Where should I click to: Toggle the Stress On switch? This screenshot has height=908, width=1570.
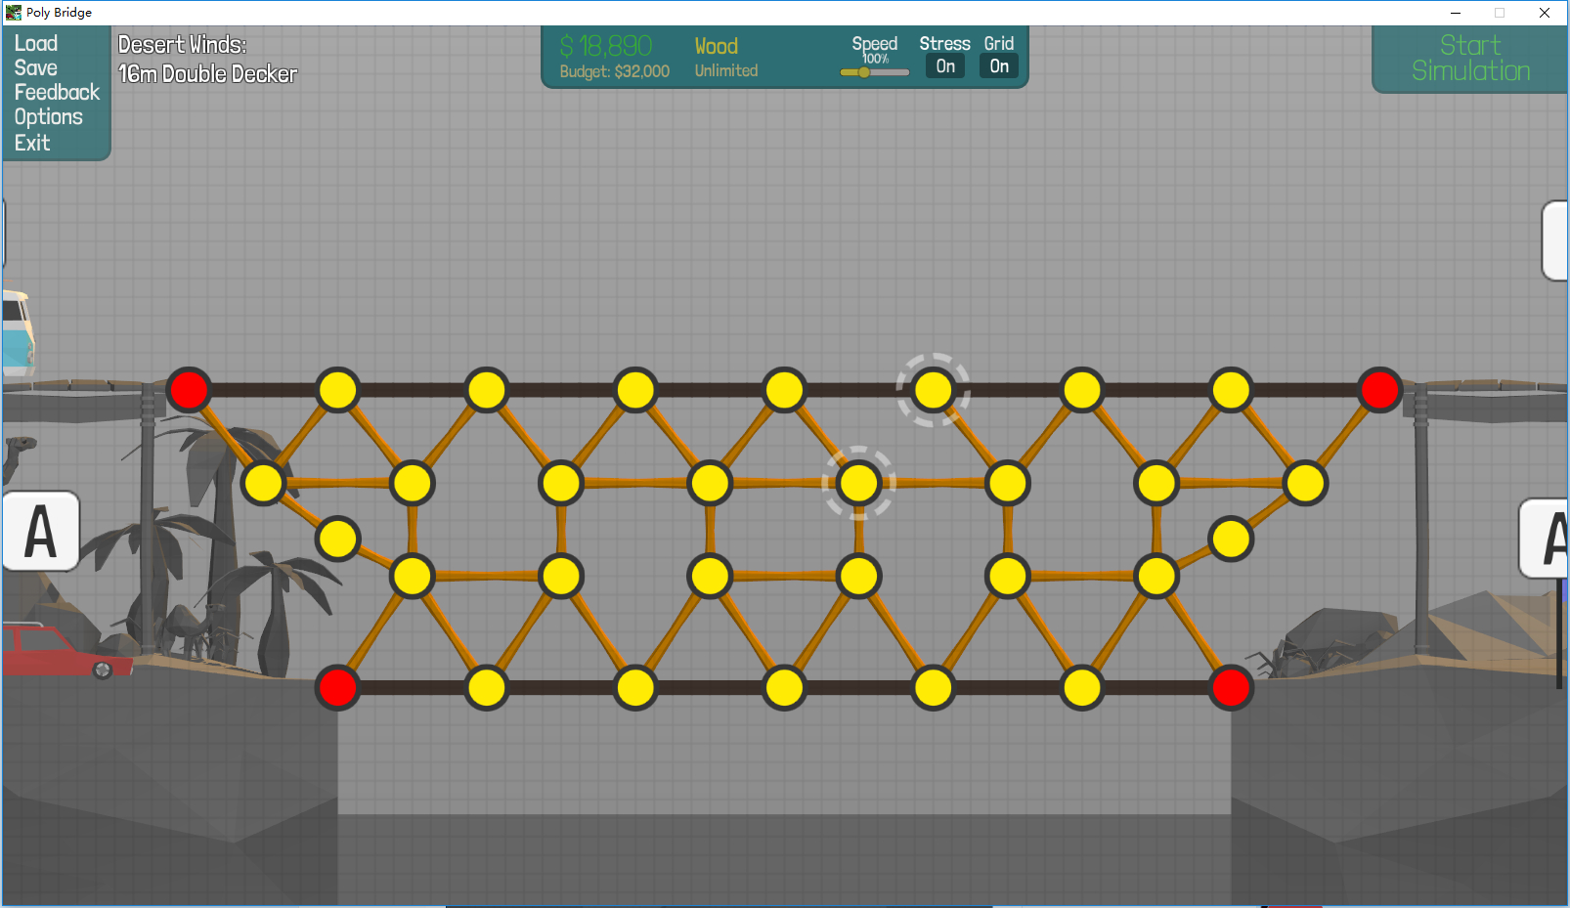(945, 66)
